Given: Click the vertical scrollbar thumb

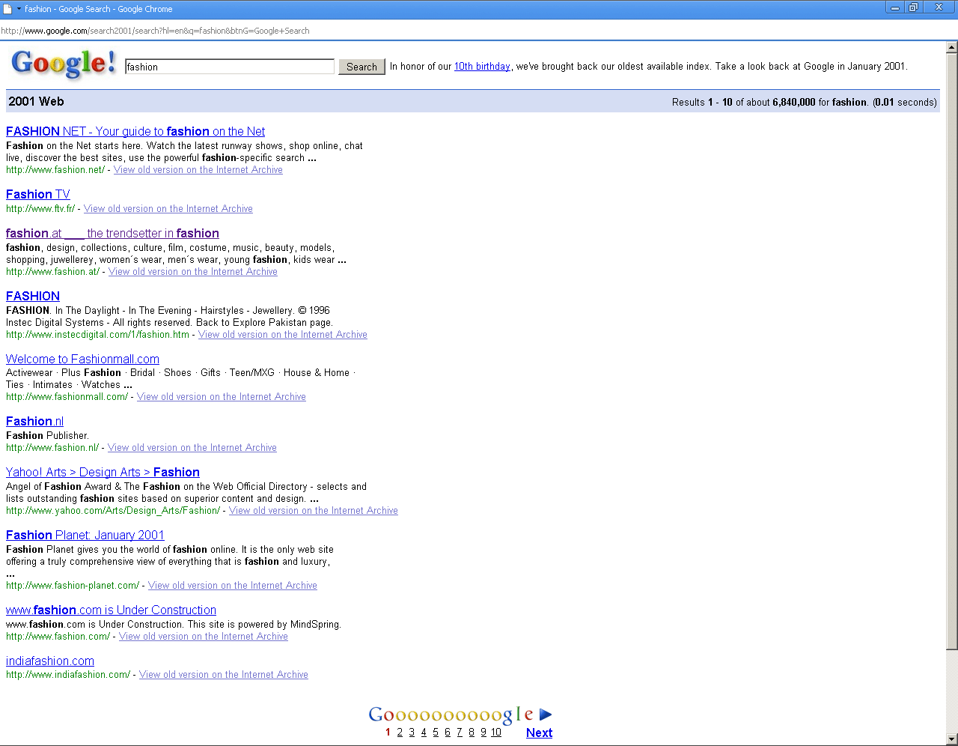Looking at the screenshot, I should pos(951,351).
